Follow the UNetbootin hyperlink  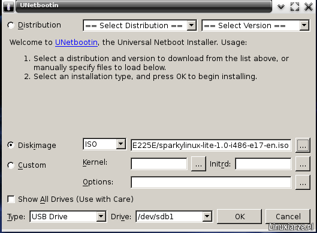click(77, 43)
